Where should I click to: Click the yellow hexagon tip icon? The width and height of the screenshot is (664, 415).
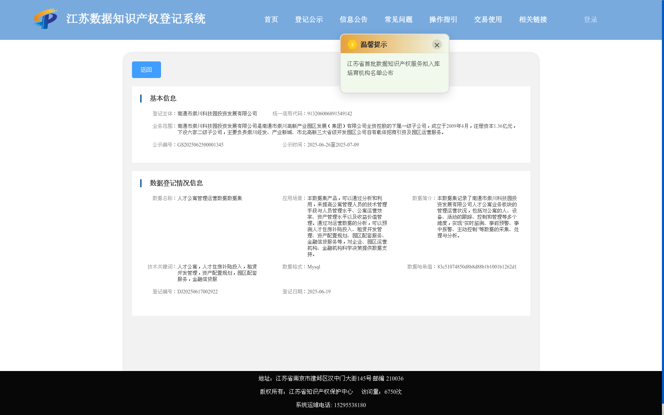[x=352, y=44]
